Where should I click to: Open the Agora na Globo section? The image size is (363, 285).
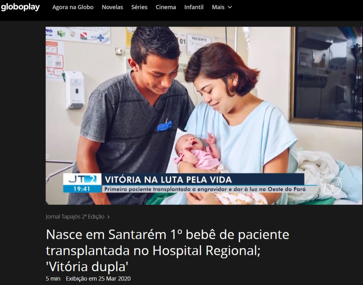(x=73, y=7)
